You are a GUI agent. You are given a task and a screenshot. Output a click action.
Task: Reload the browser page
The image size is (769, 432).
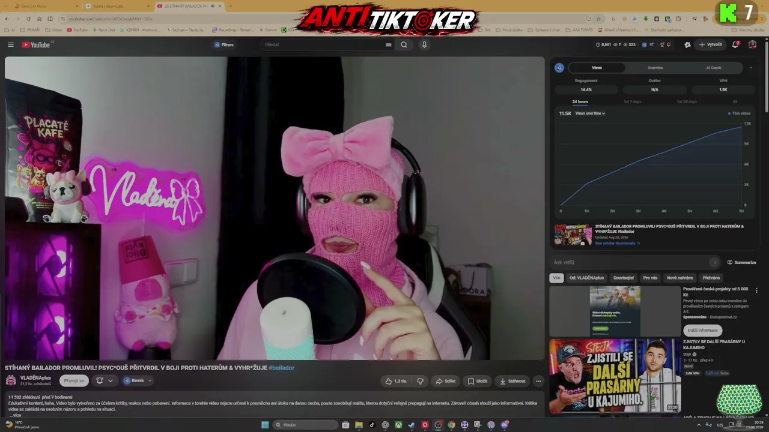coord(28,19)
